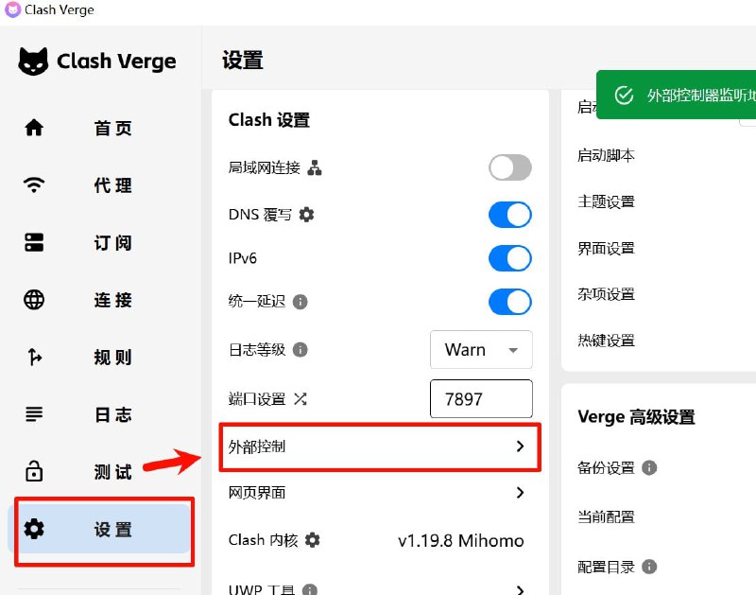Click the Clash 内核 settings gear

311,540
